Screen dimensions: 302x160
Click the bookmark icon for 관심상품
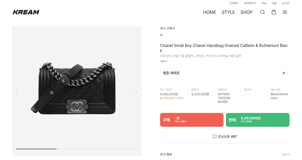coord(214,136)
